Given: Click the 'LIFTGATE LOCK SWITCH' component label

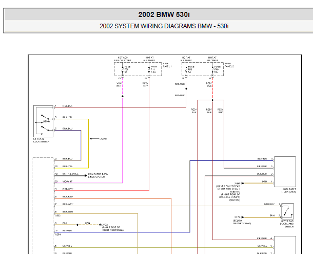Looking at the screenshot, I should tap(42, 140).
